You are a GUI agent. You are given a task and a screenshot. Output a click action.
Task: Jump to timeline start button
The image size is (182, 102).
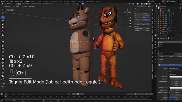point(73,94)
